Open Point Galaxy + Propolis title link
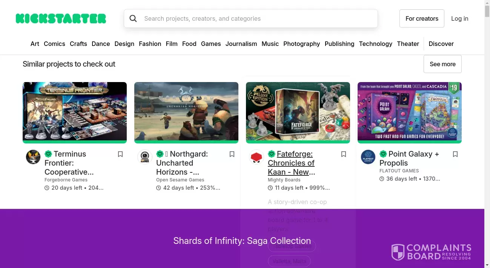 click(x=409, y=158)
